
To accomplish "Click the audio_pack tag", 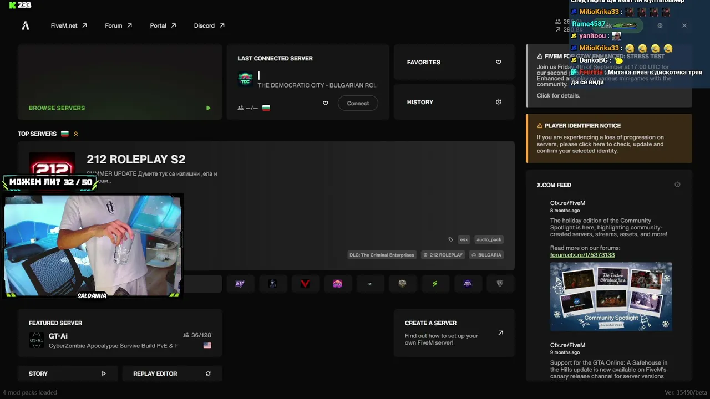I will pyautogui.click(x=489, y=239).
